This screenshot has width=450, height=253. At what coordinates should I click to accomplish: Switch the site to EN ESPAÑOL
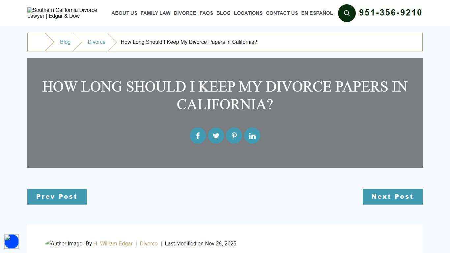click(x=317, y=13)
